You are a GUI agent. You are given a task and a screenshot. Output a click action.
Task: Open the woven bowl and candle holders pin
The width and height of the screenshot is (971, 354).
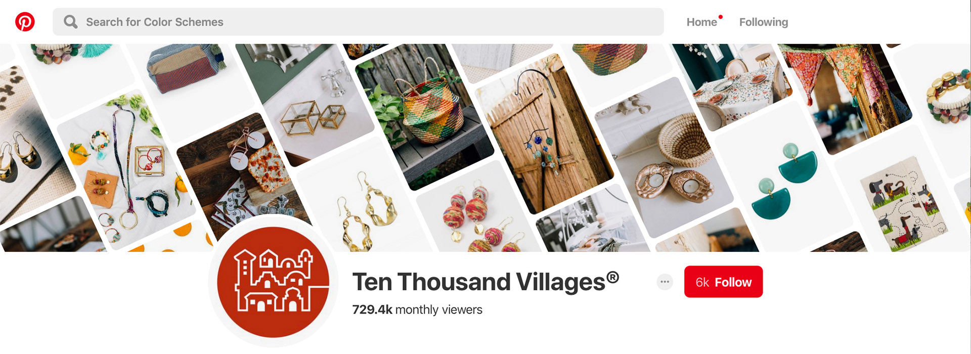point(664,157)
